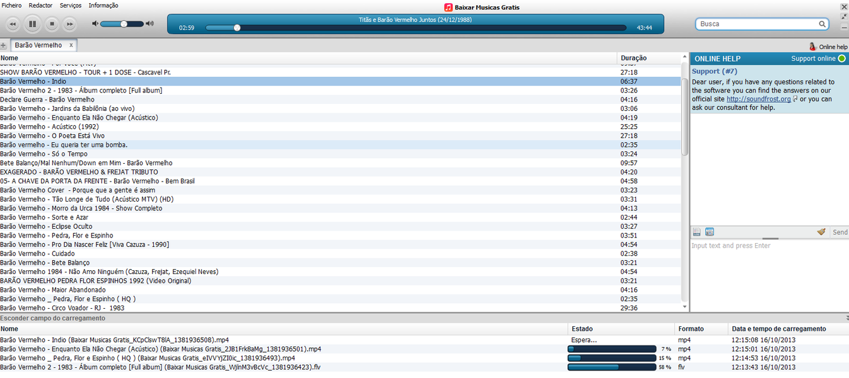The width and height of the screenshot is (849, 378).
Task: Open the Informação menu
Action: point(103,5)
